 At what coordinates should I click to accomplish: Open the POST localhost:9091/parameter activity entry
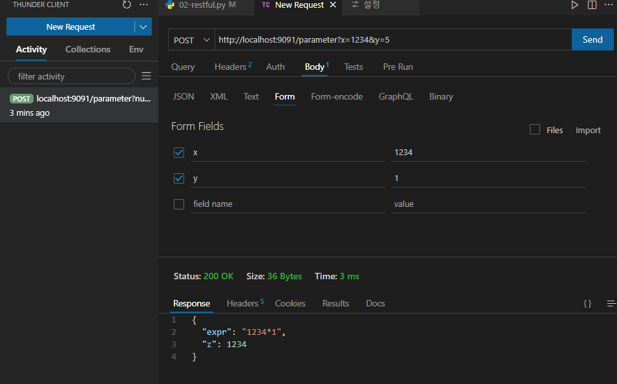[79, 105]
